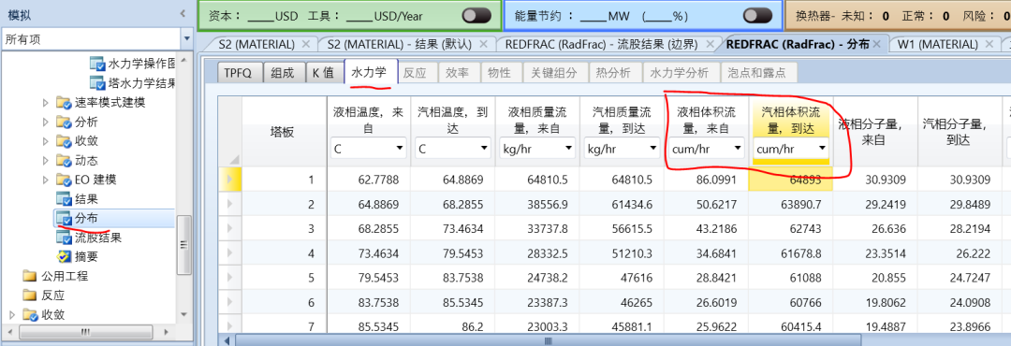The image size is (1011, 346).
Task: Click the 速率模式建模 folder icon
Action: pyautogui.click(x=64, y=103)
